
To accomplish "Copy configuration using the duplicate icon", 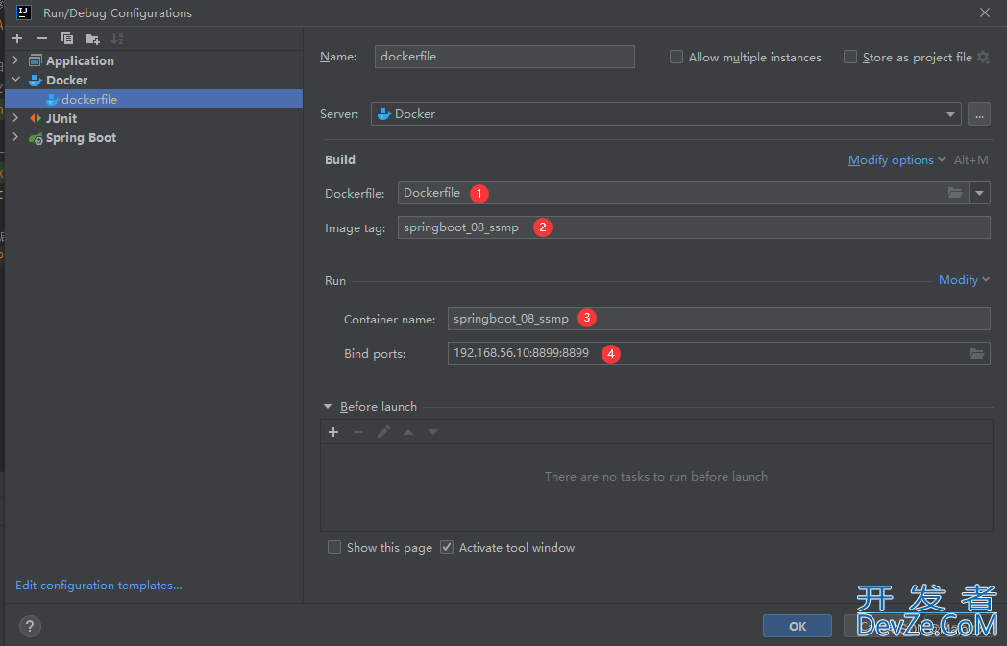I will [67, 38].
